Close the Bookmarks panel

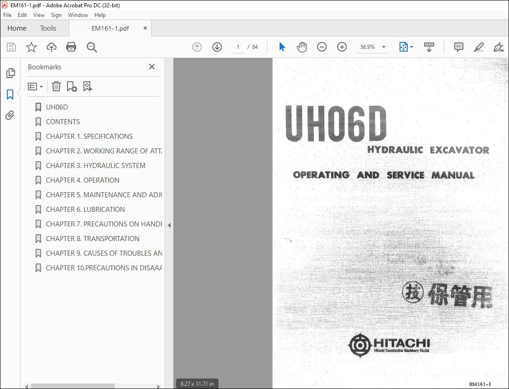click(151, 67)
